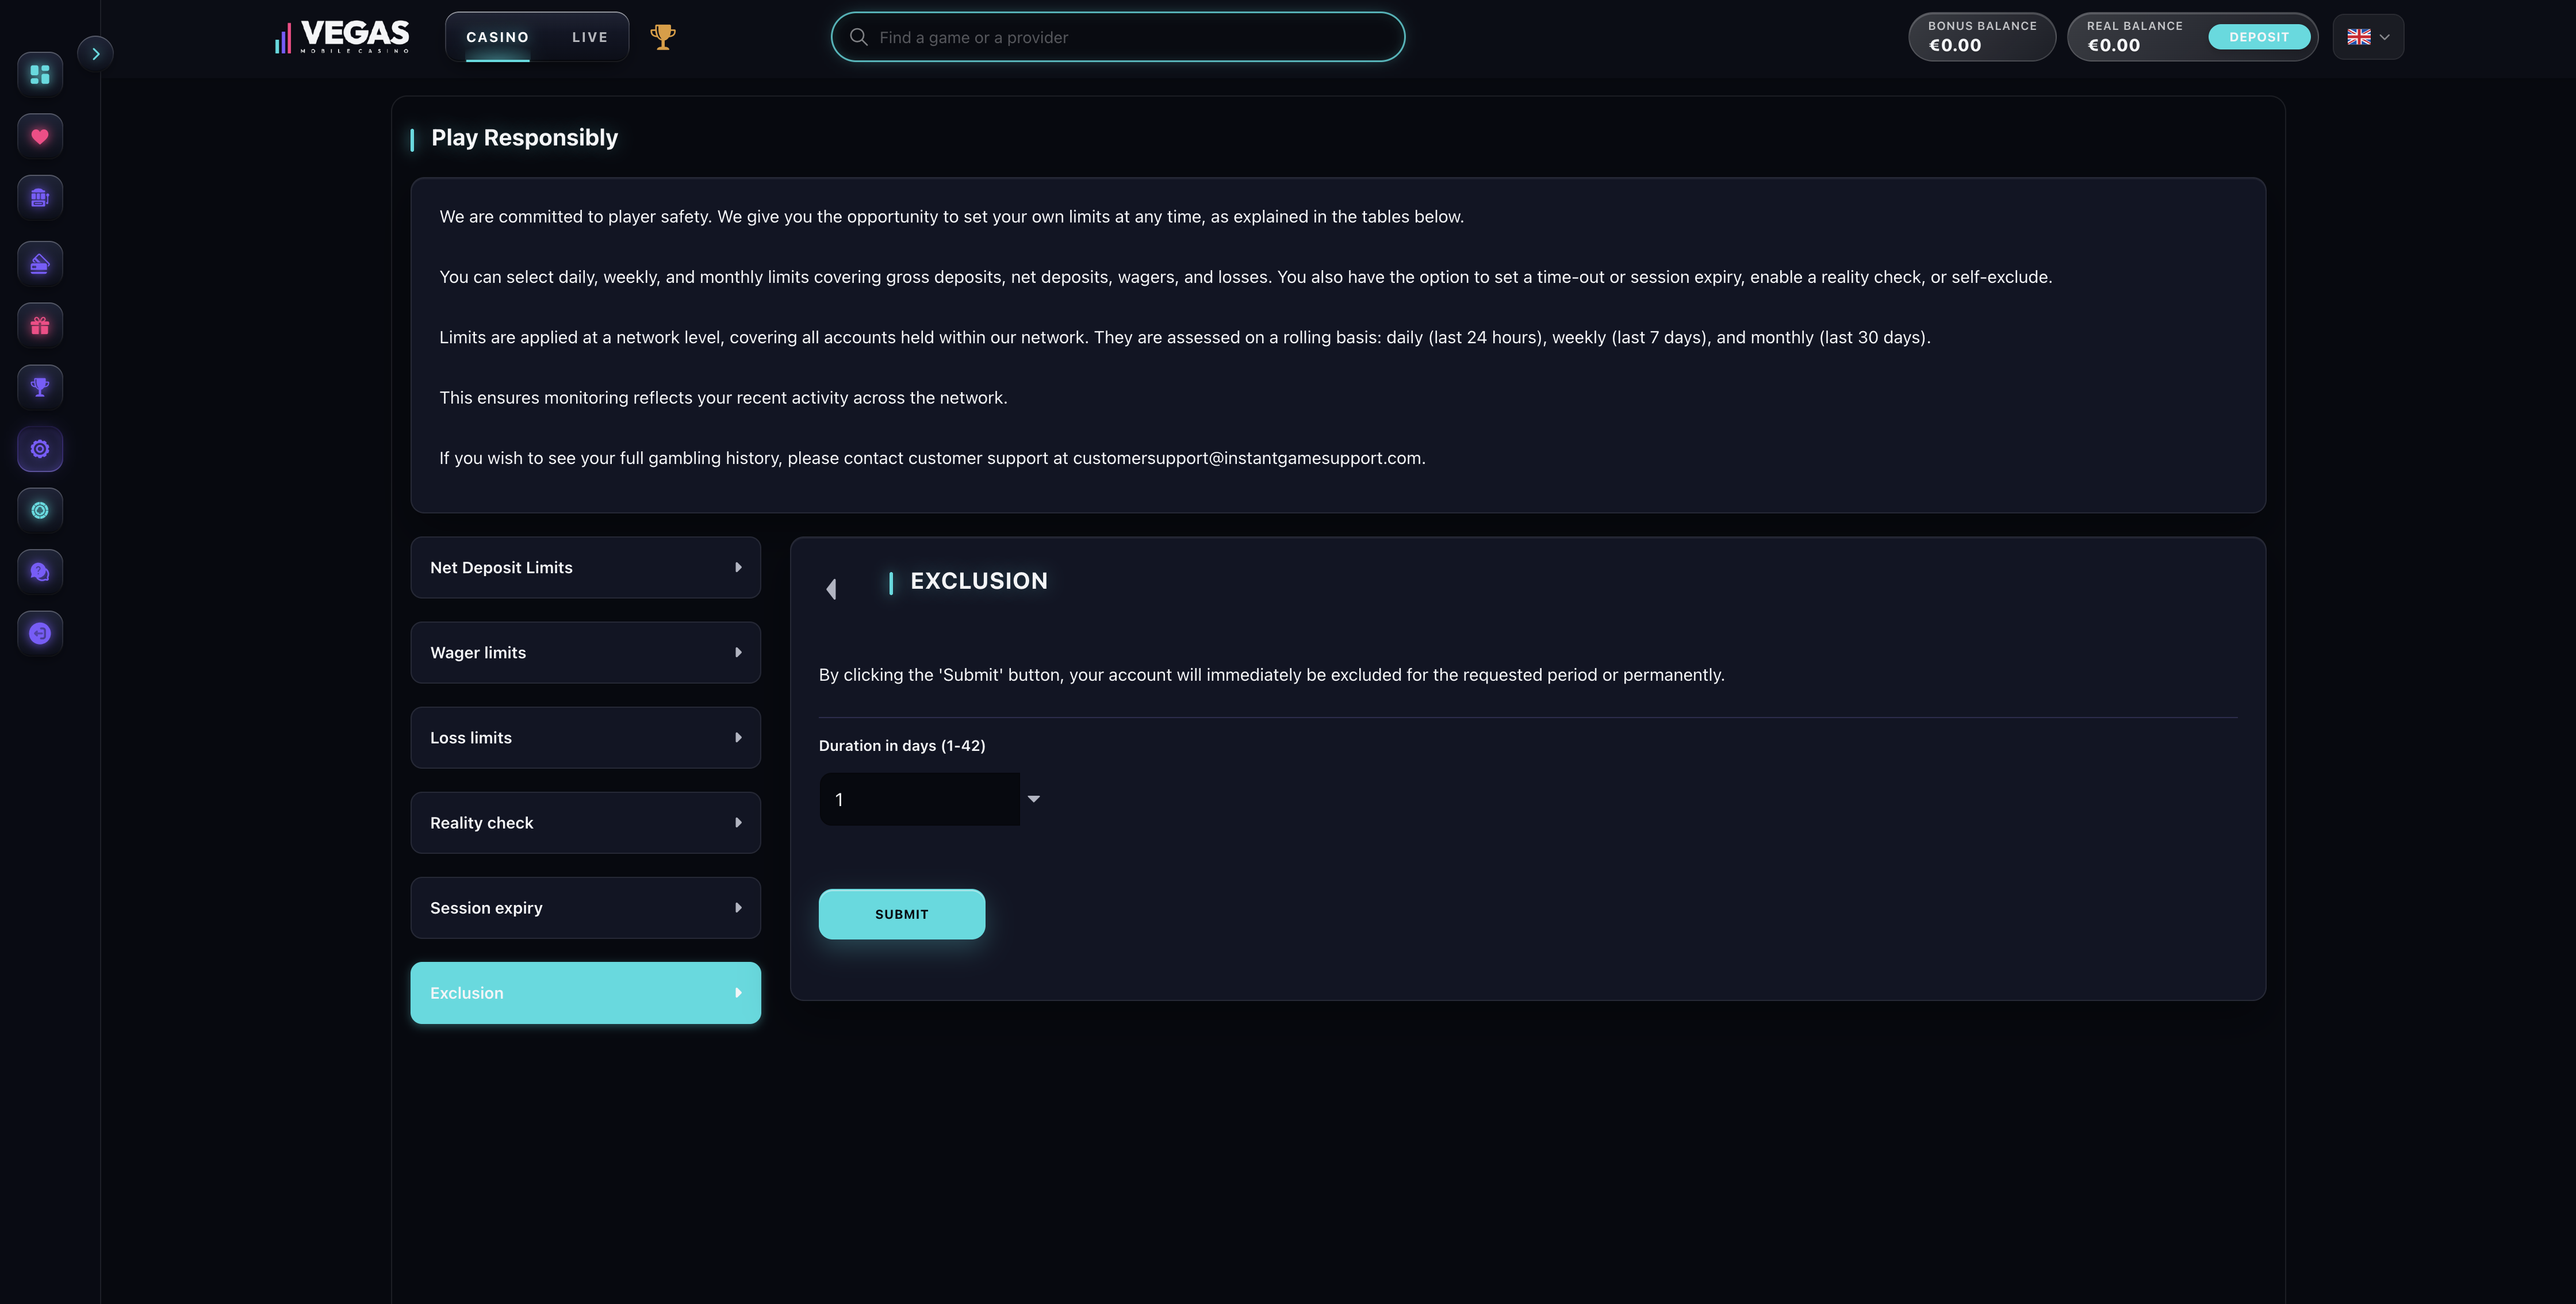This screenshot has width=2576, height=1304.
Task: Open promotions via the gift box icon
Action: click(x=40, y=326)
